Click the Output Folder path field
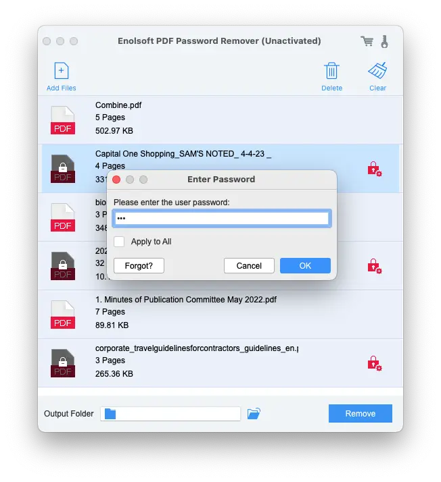 pyautogui.click(x=170, y=414)
